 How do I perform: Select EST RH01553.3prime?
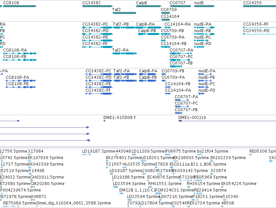point(165,184)
